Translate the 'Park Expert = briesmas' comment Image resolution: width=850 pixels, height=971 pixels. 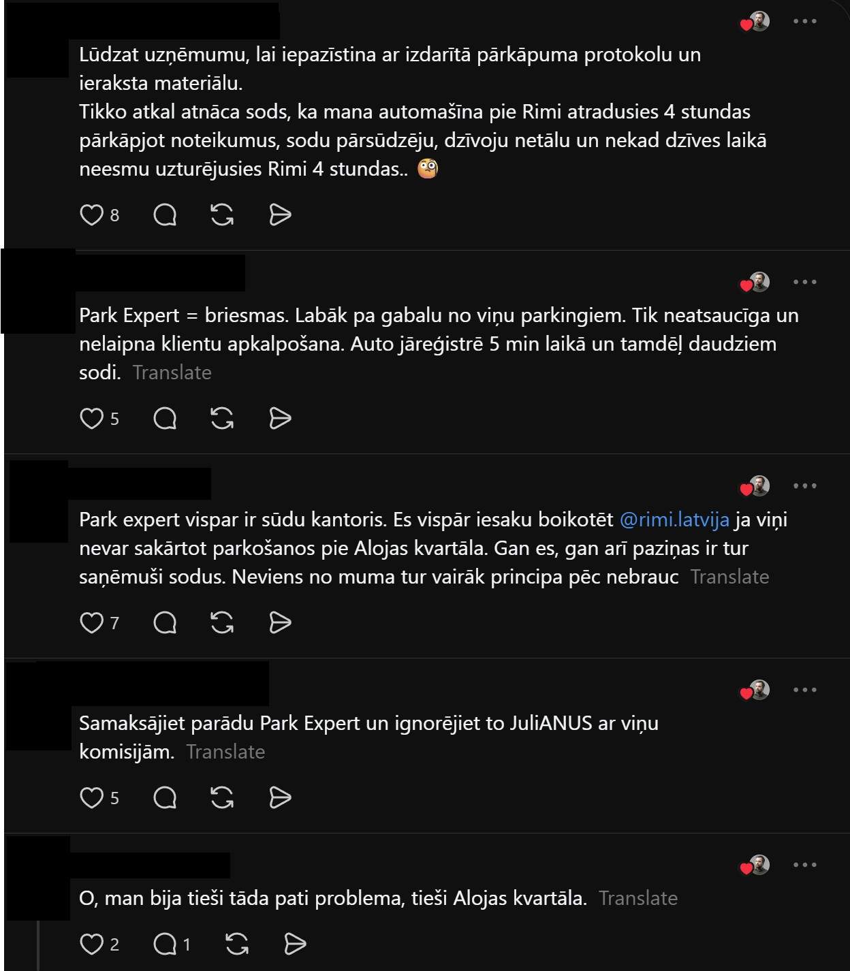pos(172,372)
